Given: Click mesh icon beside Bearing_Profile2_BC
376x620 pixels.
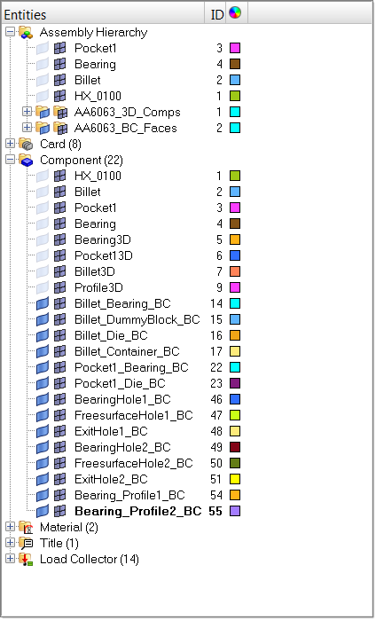Looking at the screenshot, I should tap(59, 511).
